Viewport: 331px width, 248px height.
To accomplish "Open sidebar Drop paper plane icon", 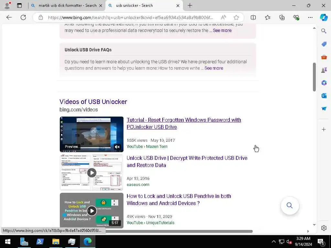I will pos(324,108).
